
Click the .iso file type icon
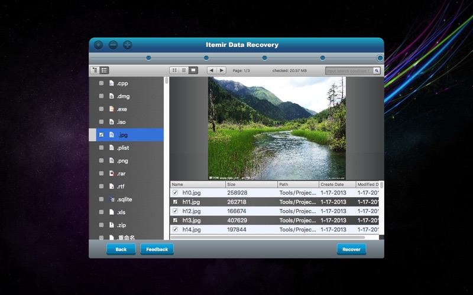point(112,122)
